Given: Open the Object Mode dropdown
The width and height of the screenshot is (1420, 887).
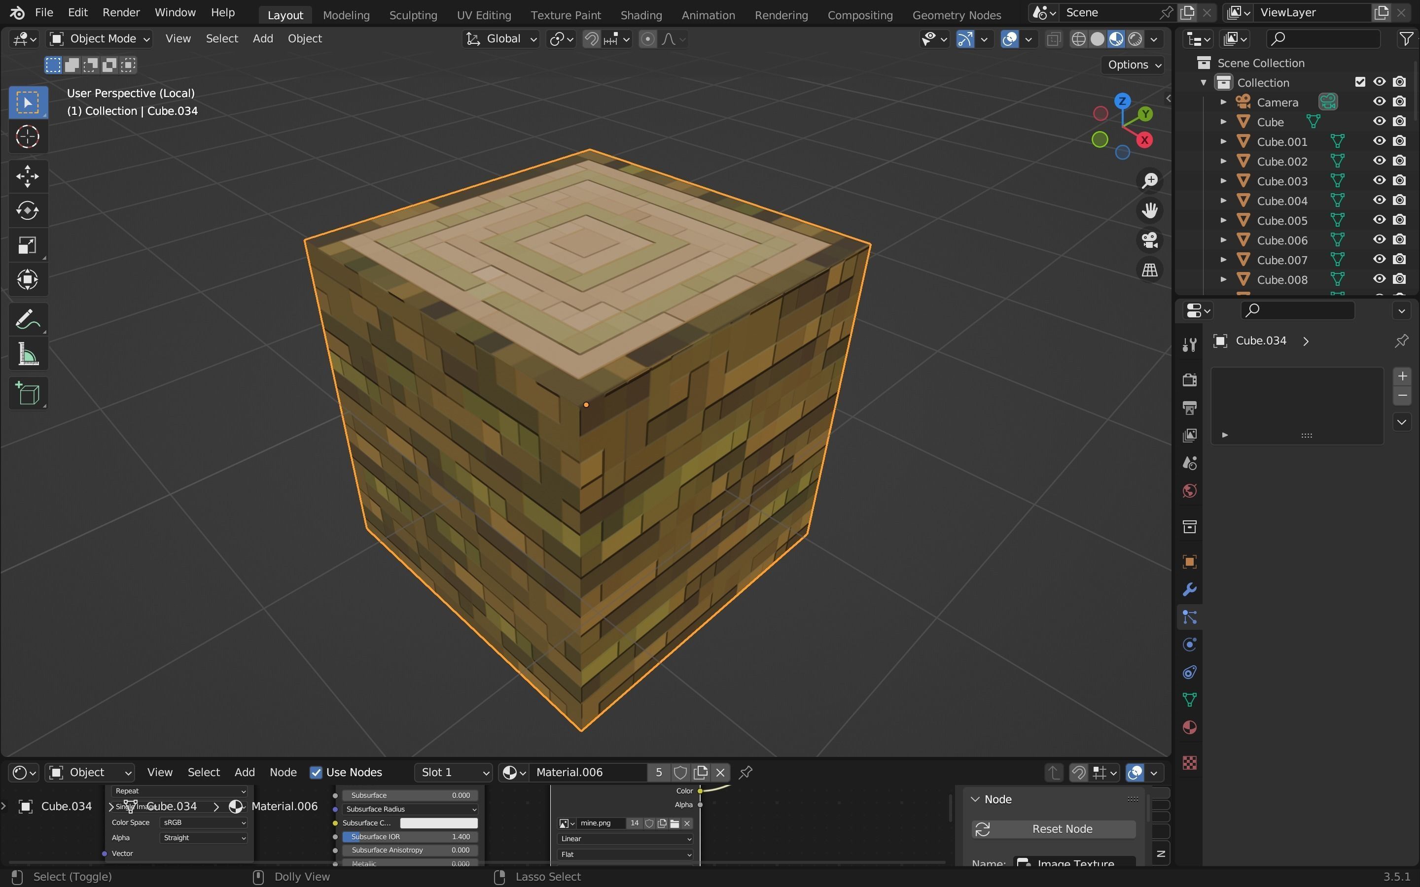Looking at the screenshot, I should [100, 39].
